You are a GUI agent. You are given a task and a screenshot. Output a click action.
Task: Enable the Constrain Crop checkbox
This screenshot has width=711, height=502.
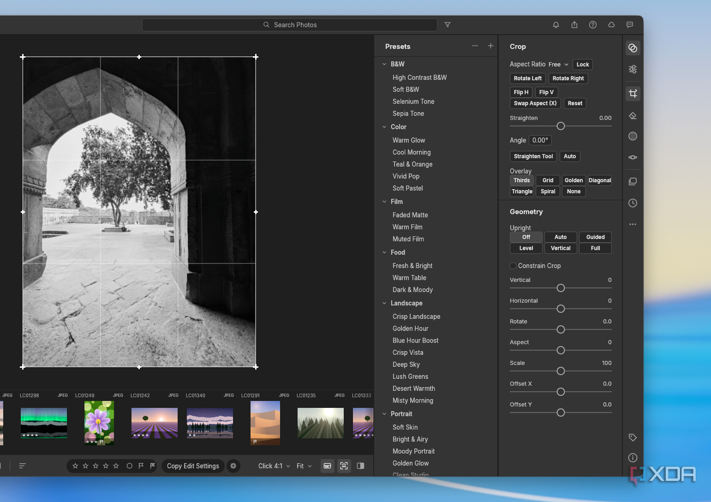coord(513,266)
